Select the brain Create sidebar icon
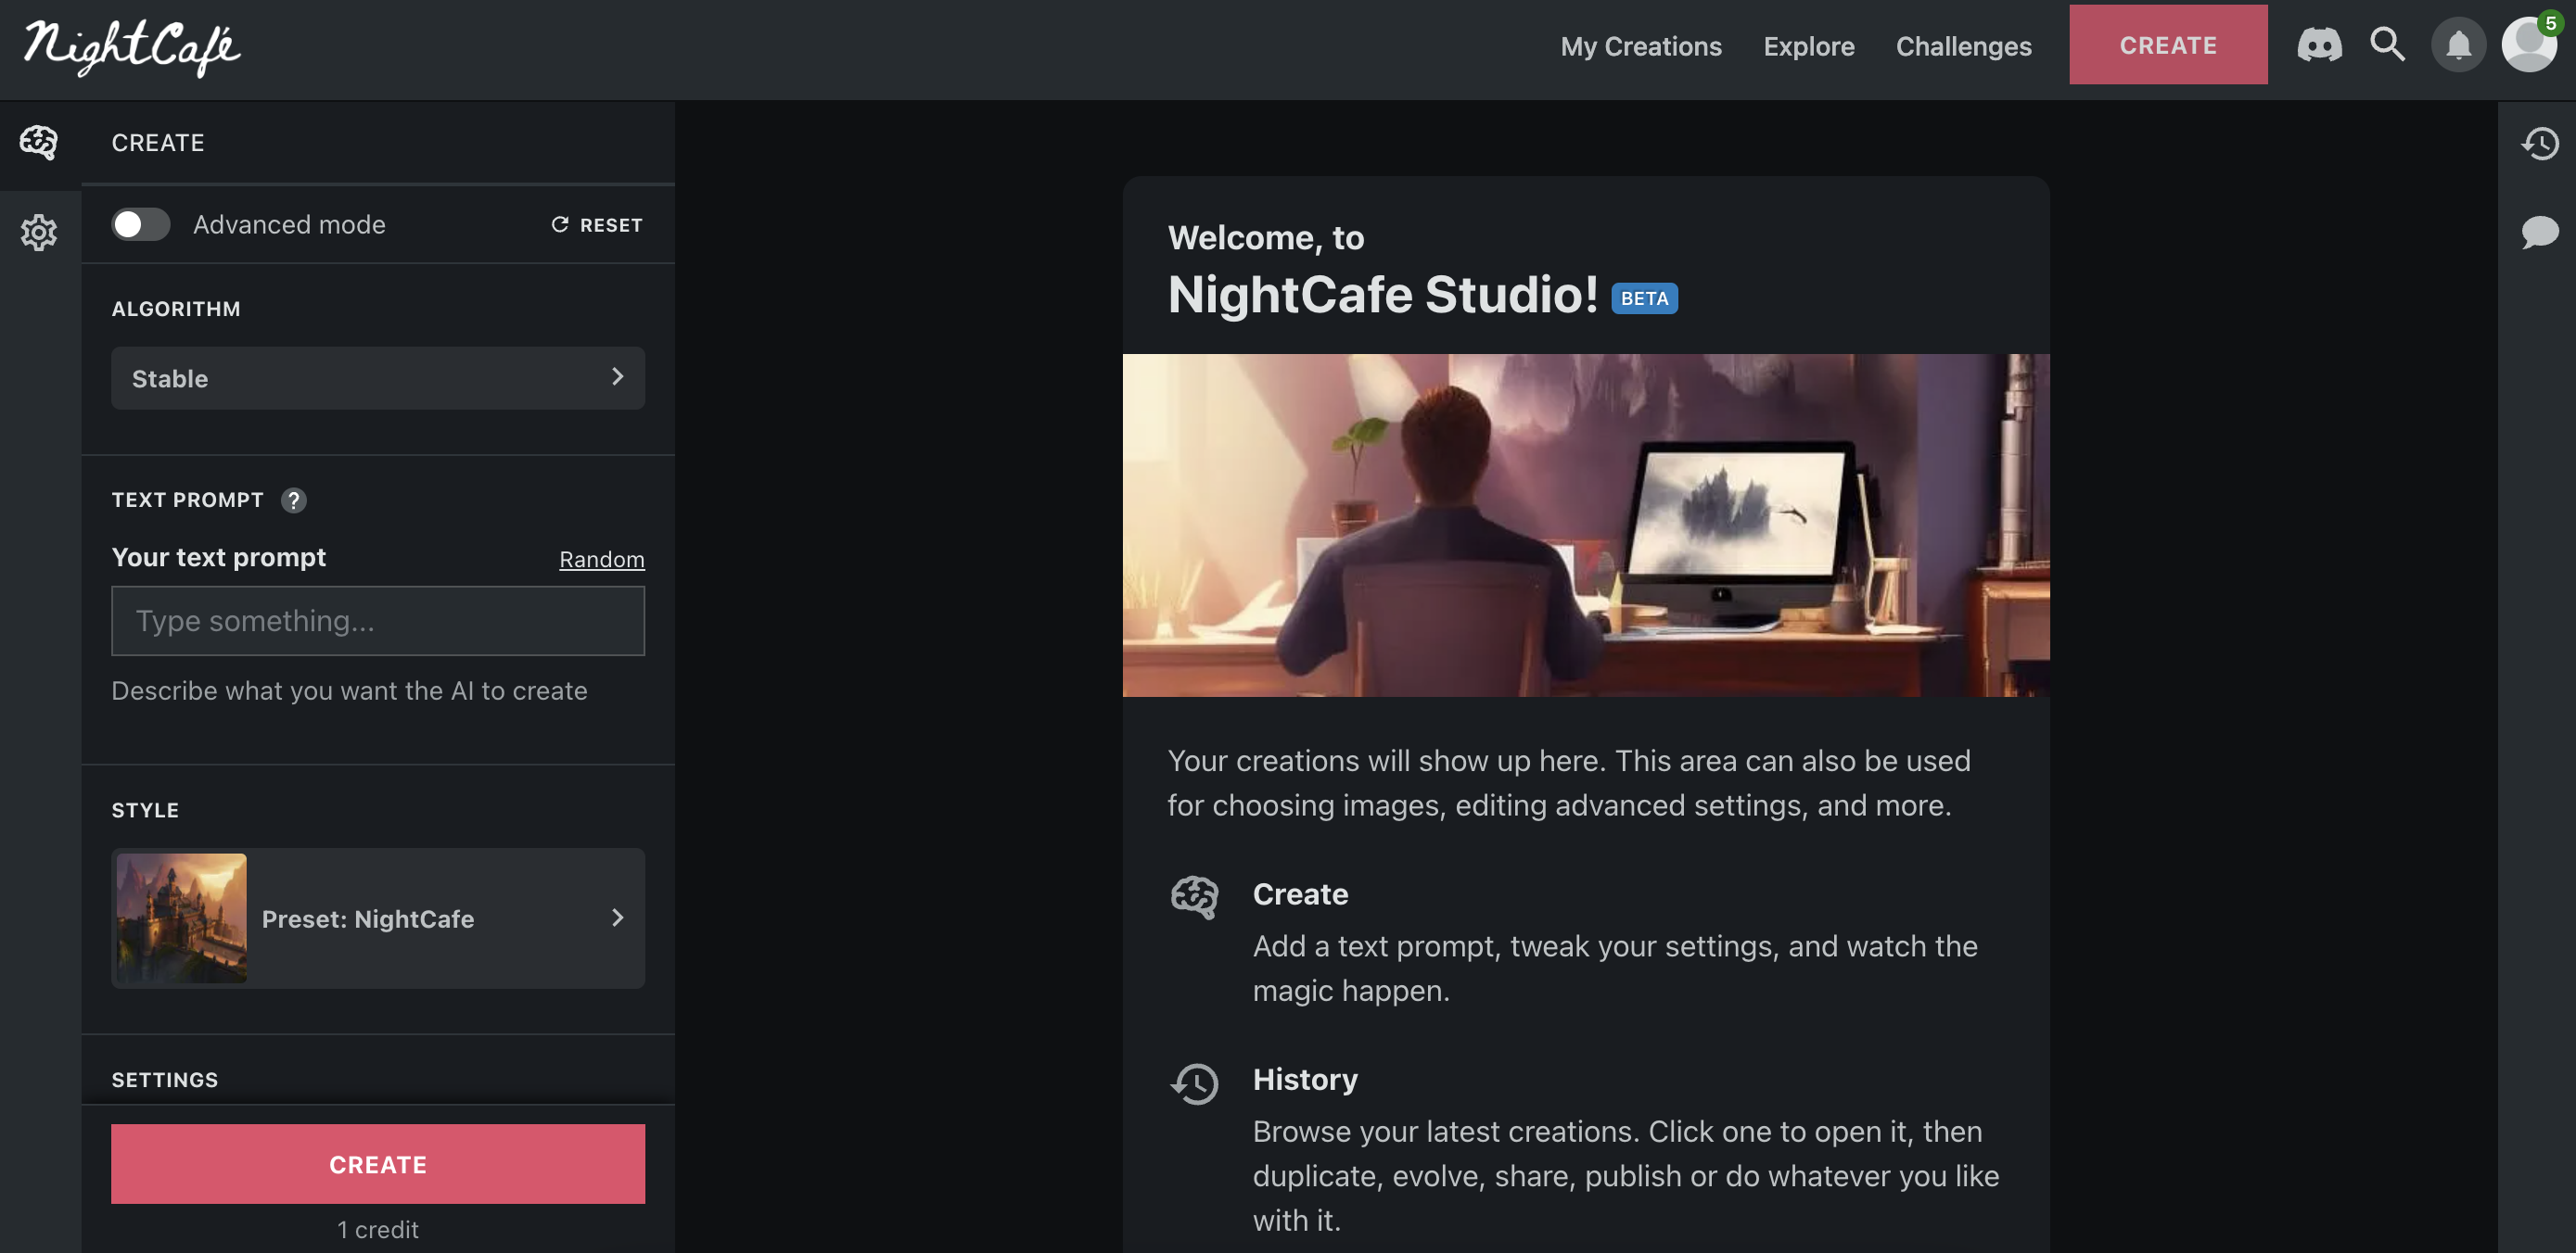Image resolution: width=2576 pixels, height=1253 pixels. coord(39,143)
